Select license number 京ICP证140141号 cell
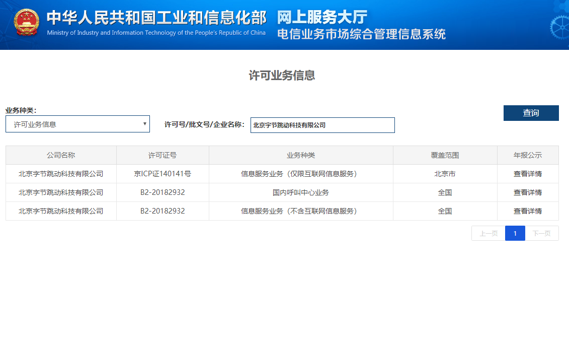 coord(162,174)
